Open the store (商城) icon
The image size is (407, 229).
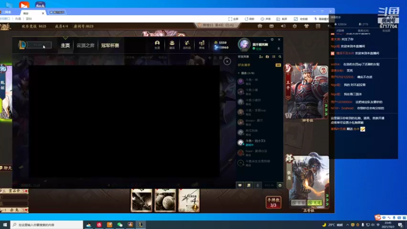coord(201,45)
